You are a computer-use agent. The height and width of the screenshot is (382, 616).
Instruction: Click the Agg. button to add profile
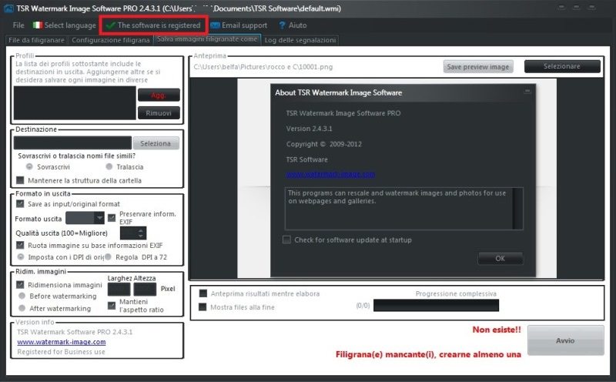(x=159, y=95)
